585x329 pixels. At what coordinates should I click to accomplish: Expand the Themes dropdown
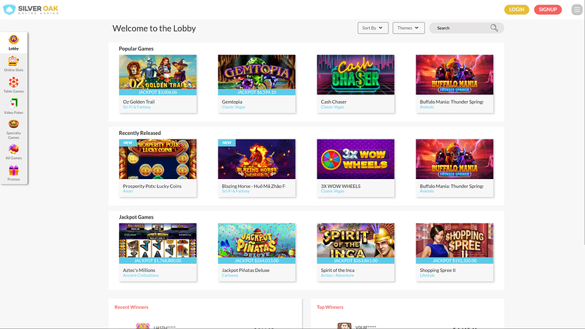408,28
